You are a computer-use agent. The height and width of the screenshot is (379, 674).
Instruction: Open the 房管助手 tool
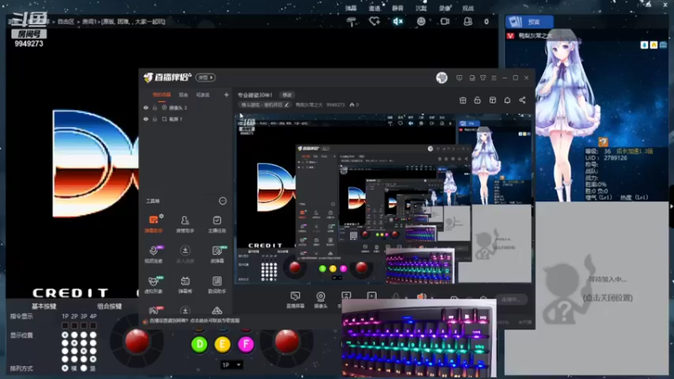tap(185, 224)
